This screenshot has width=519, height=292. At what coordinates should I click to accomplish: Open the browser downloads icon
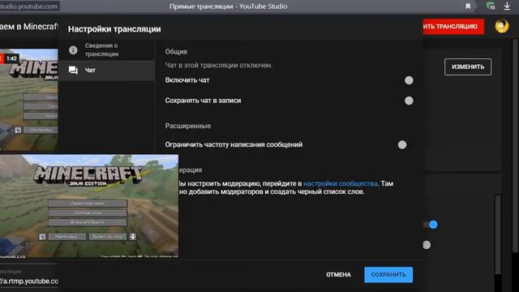tap(507, 6)
